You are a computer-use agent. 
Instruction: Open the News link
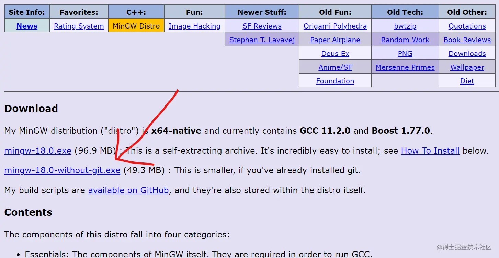coord(27,26)
